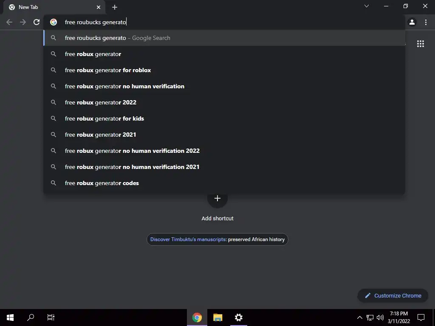
Task: Open Windows taskbar search
Action: click(31, 318)
